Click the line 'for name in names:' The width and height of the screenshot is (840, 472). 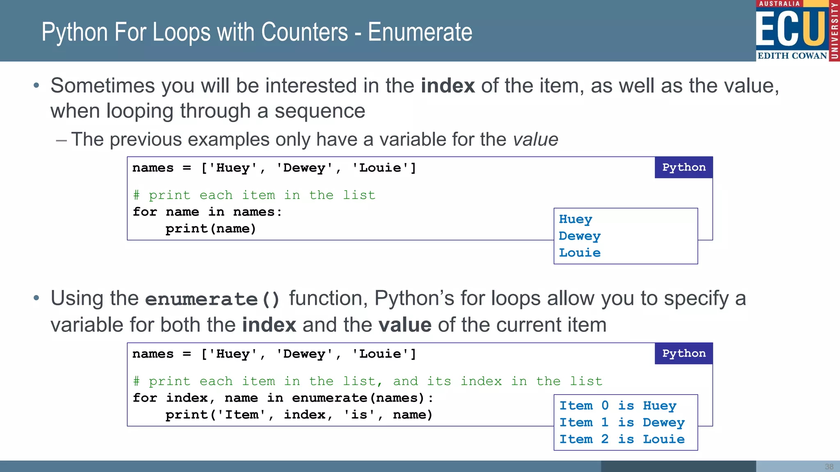pyautogui.click(x=207, y=212)
